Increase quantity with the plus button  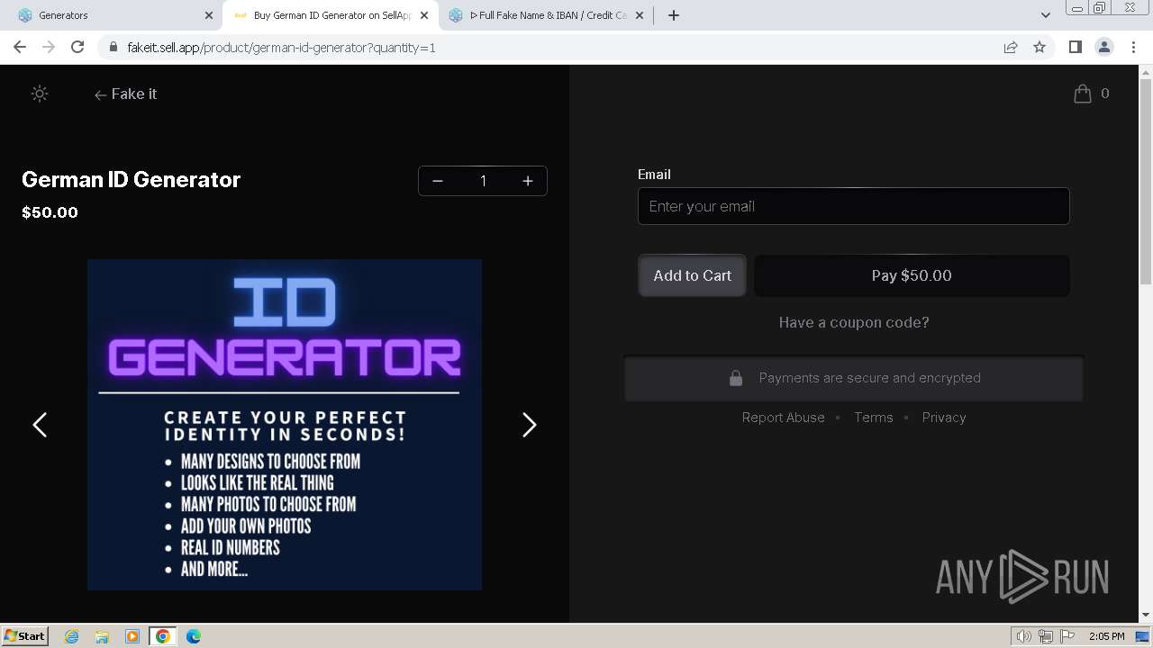(x=528, y=181)
